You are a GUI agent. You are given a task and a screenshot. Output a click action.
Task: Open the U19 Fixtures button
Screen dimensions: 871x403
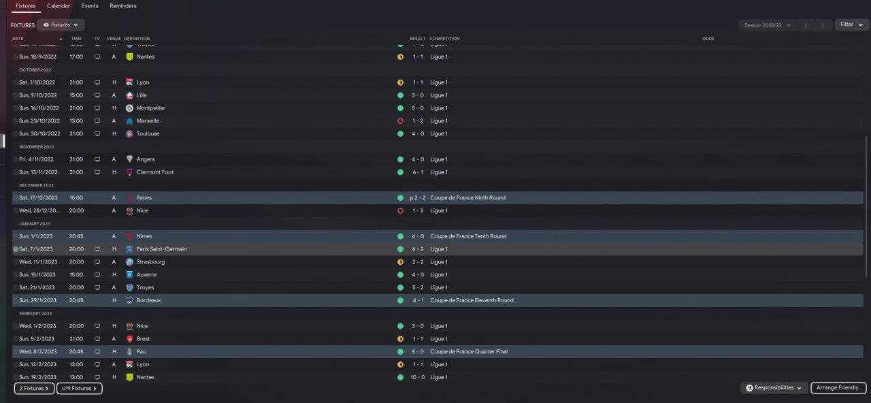[x=80, y=389]
